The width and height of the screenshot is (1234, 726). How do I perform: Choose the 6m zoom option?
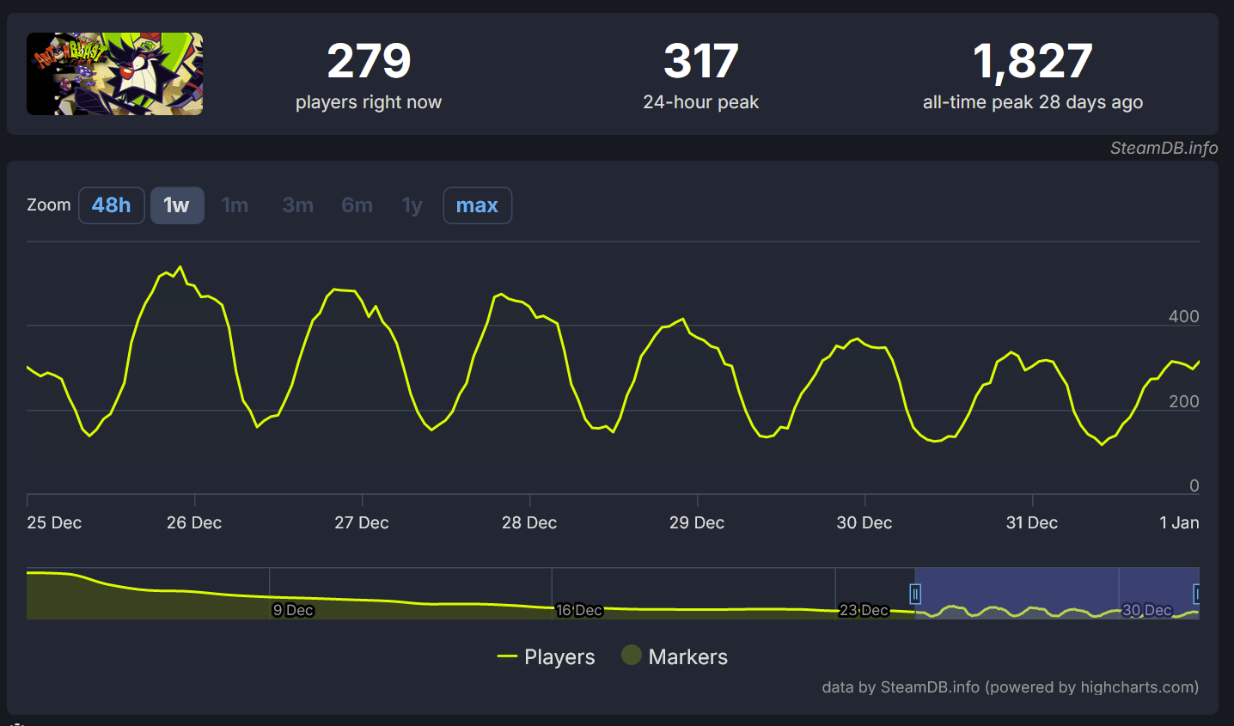click(357, 205)
